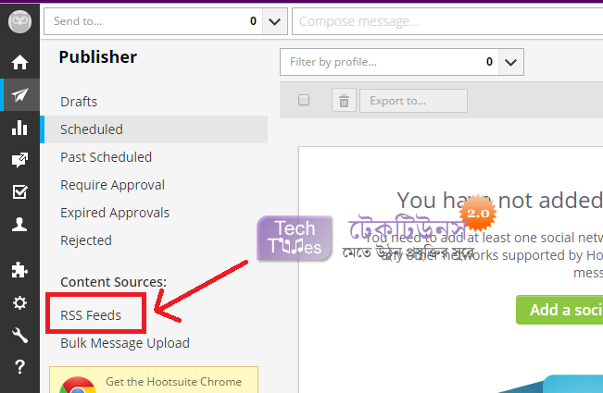Open the Contacts person icon
The height and width of the screenshot is (393, 603).
tap(19, 224)
